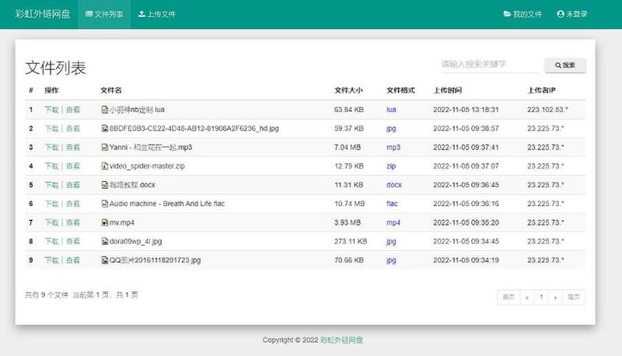Open 我的文件 in the top bar
Image resolution: width=622 pixels, height=356 pixels.
(522, 14)
